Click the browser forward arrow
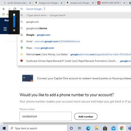This screenshot has height=131, width=131. 9,9
